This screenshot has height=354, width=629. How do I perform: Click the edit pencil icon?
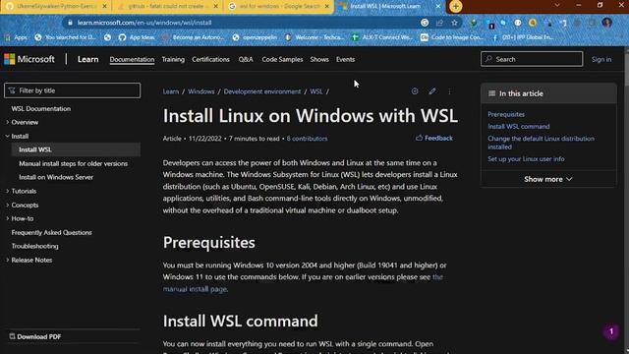pos(432,91)
